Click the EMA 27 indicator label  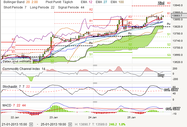[101, 2]
